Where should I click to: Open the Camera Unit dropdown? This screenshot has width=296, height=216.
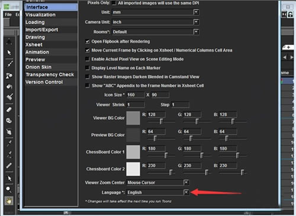click(196, 22)
